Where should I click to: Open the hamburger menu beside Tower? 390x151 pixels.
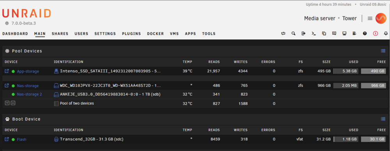pos(370,18)
